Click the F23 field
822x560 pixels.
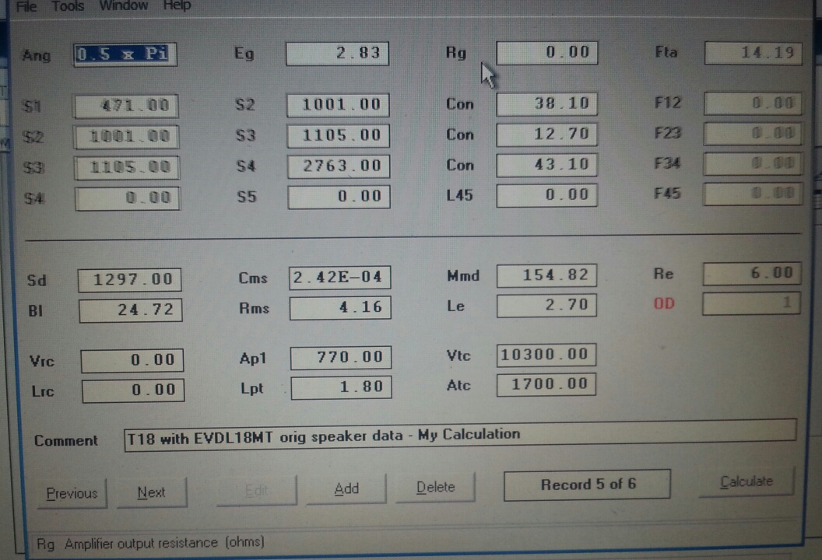[753, 134]
